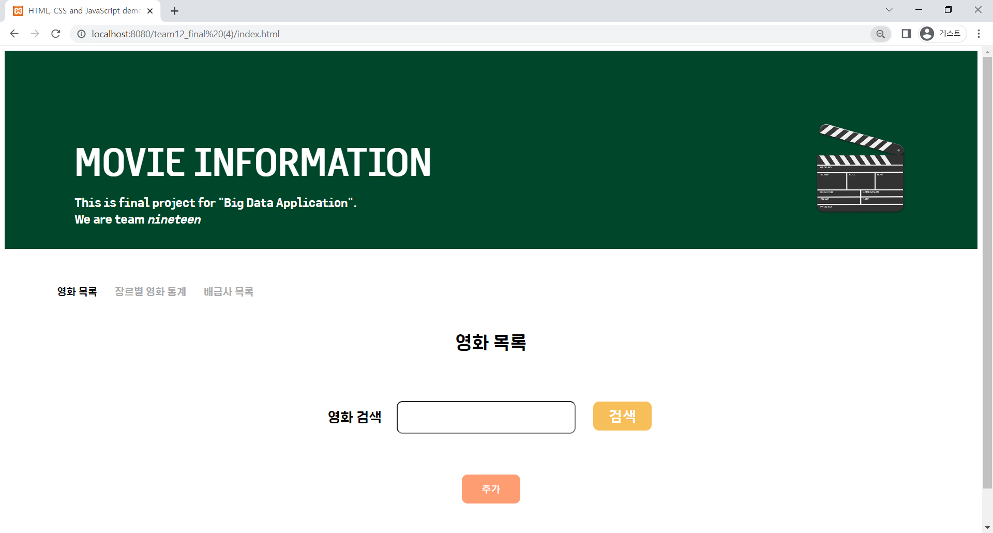The height and width of the screenshot is (533, 993).
Task: Open the Chrome three-dot menu
Action: click(x=979, y=34)
